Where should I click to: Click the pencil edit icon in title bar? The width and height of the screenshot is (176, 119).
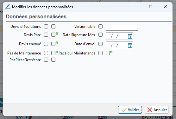(x=8, y=7)
